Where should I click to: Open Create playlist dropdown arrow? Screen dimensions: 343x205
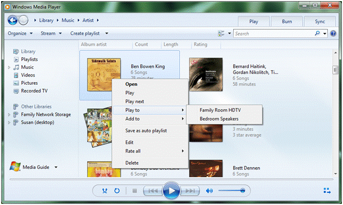click(x=107, y=33)
